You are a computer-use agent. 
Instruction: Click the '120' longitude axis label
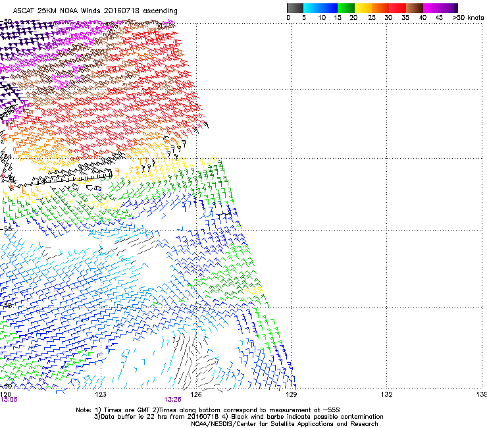tap(5, 394)
